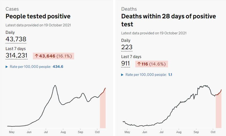This screenshot has height=136, width=226.
Task: Expand deaths Rate per 100,000 people triangle
Action: [122, 75]
